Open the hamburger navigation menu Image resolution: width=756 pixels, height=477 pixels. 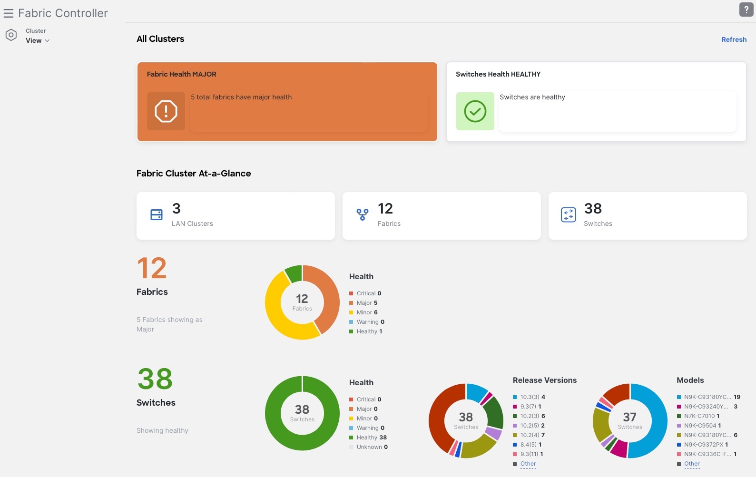[x=9, y=13]
